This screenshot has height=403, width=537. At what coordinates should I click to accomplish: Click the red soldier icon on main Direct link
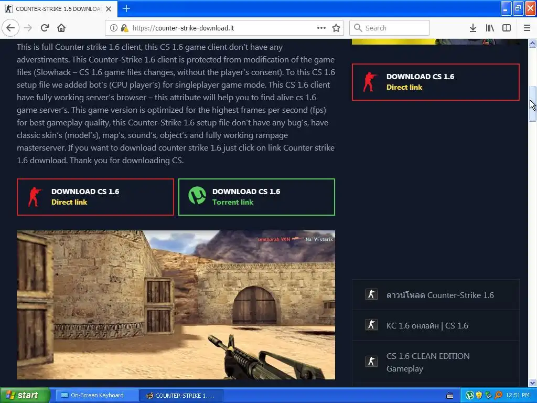34,197
